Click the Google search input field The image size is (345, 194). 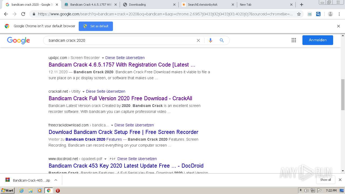pos(121,40)
